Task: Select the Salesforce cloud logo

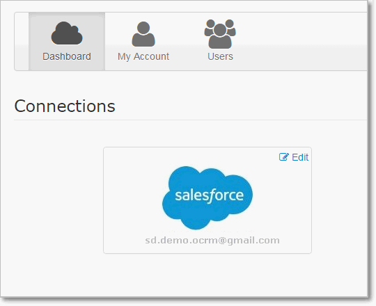Action: pyautogui.click(x=207, y=198)
